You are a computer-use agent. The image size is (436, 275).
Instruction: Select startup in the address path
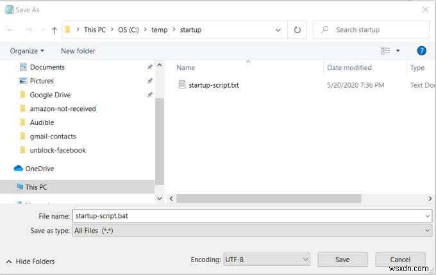(x=190, y=29)
